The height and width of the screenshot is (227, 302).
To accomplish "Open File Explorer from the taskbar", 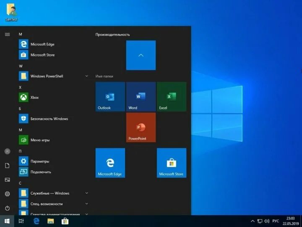I will click(51, 221).
